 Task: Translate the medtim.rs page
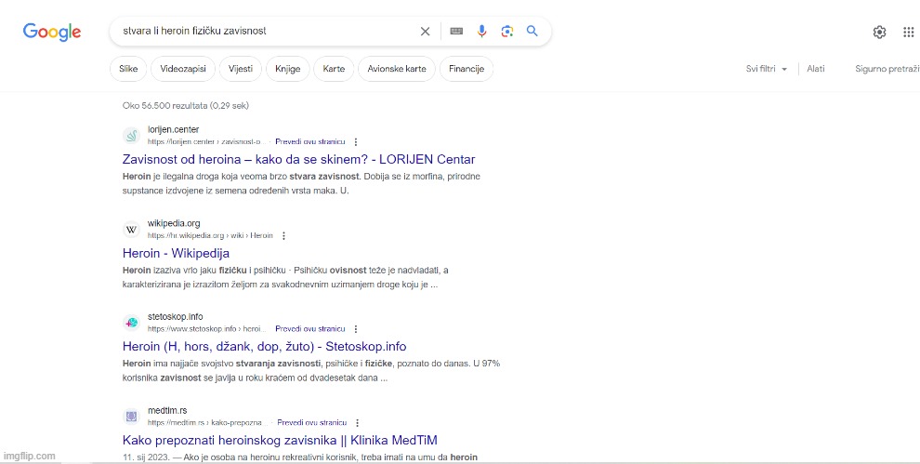(x=311, y=423)
